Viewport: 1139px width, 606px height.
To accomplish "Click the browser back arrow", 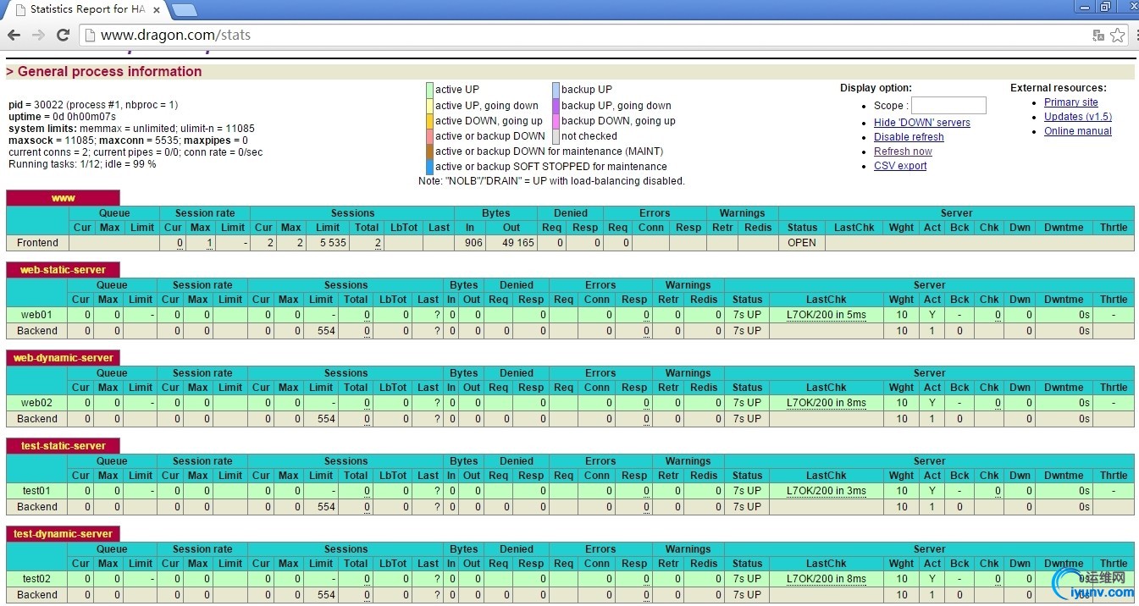I will point(14,35).
